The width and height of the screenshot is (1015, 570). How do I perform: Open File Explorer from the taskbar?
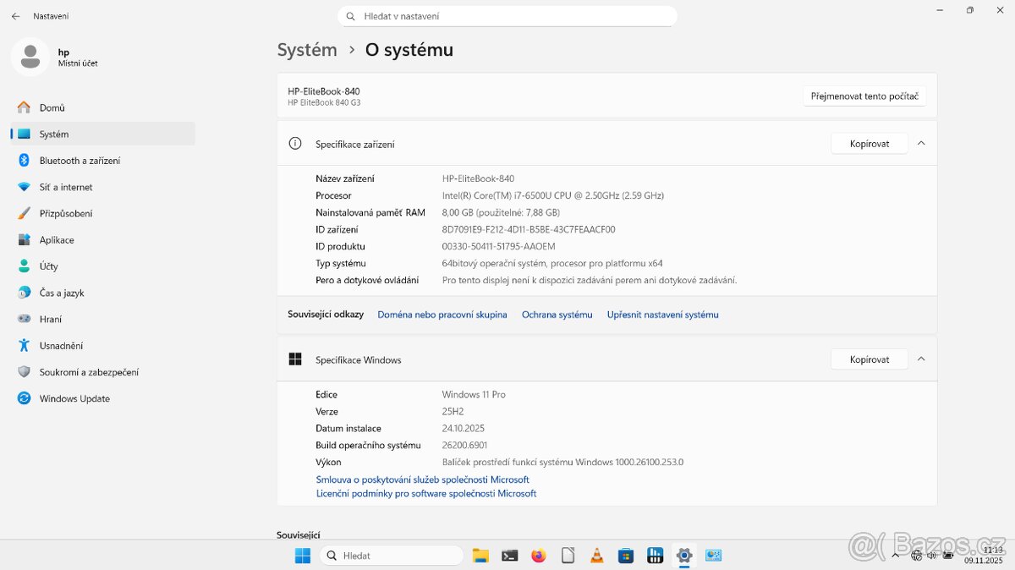480,556
